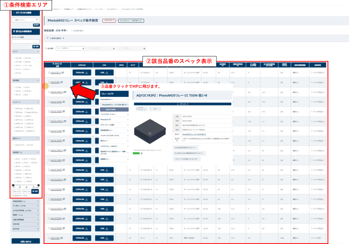Tick checkbox for part AQV210EH
The width and height of the screenshot is (349, 244).
pos(49,238)
